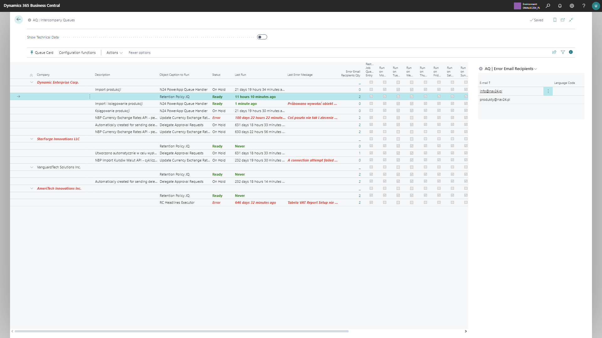This screenshot has width=602, height=338.
Task: Open the user account avatar
Action: point(596,6)
